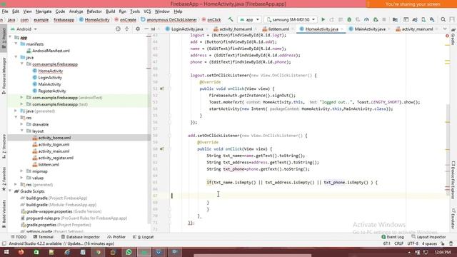The image size is (457, 257).
Task: Collapse the Gradle Scripts node
Action: [x=10, y=191]
